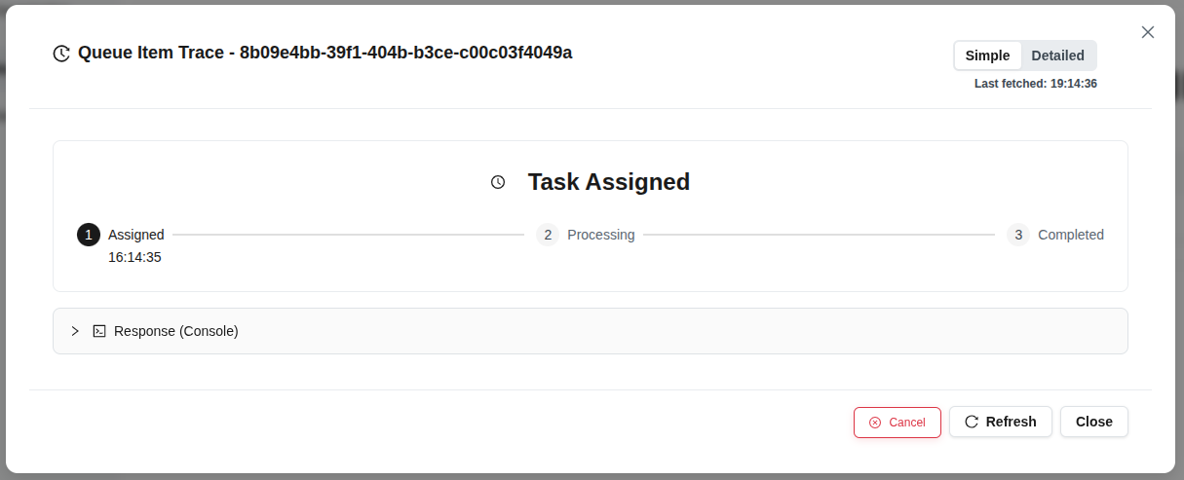Switch to Simple view

click(x=988, y=55)
